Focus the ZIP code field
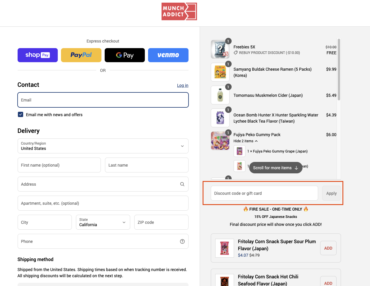This screenshot has width=370, height=286. [x=161, y=222]
